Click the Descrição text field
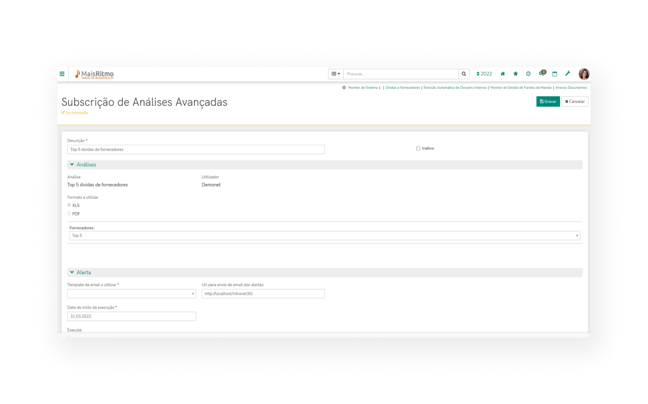 pos(196,150)
